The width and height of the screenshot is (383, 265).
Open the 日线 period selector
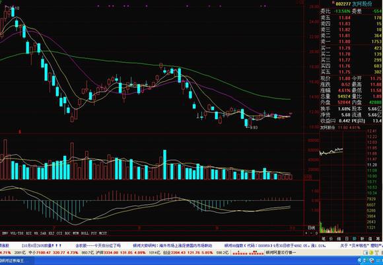tap(311, 228)
